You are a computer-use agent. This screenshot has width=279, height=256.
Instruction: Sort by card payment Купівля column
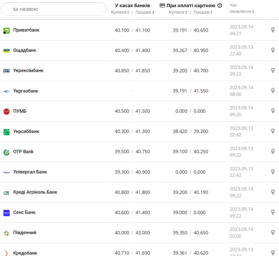[x=178, y=12]
